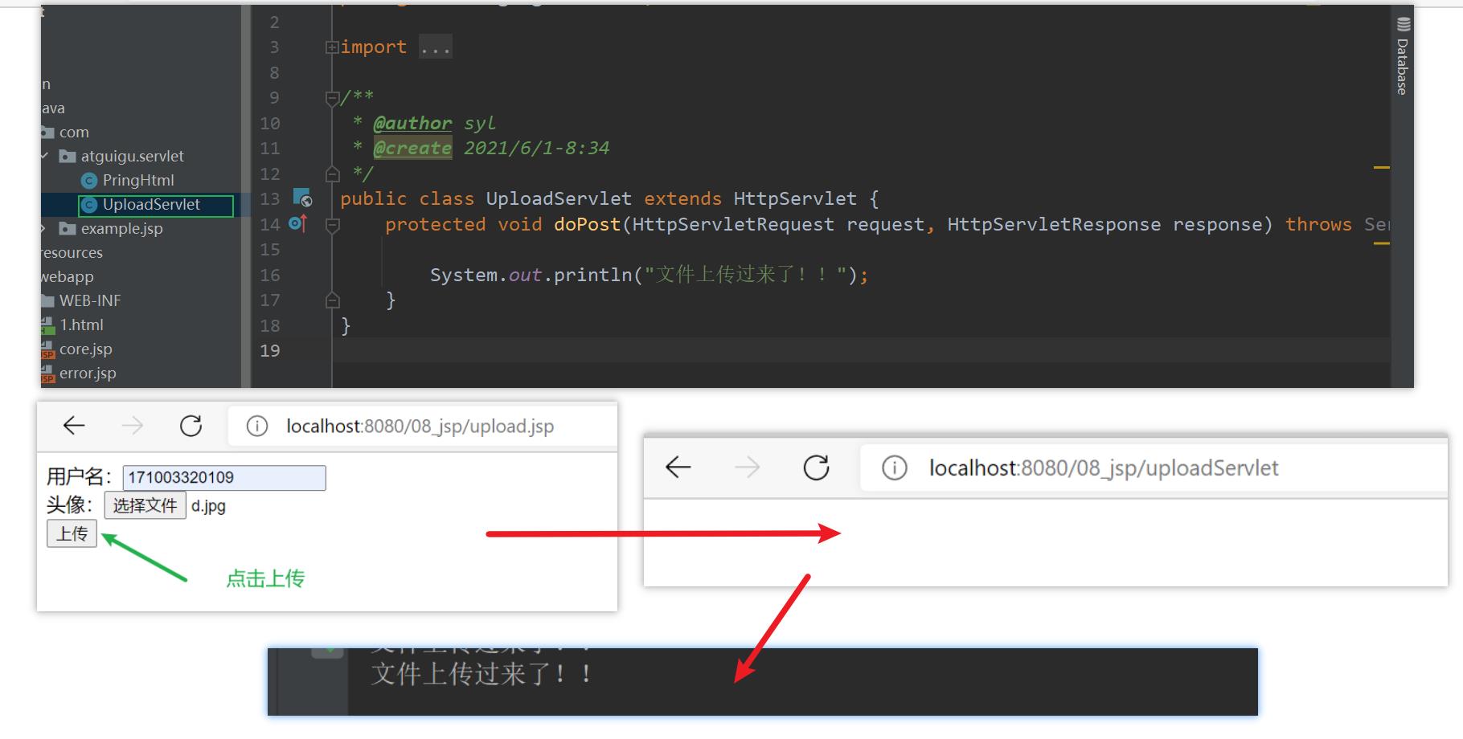Image resolution: width=1463 pixels, height=739 pixels.
Task: Click the override gutter icon on line 14
Action: 297,223
